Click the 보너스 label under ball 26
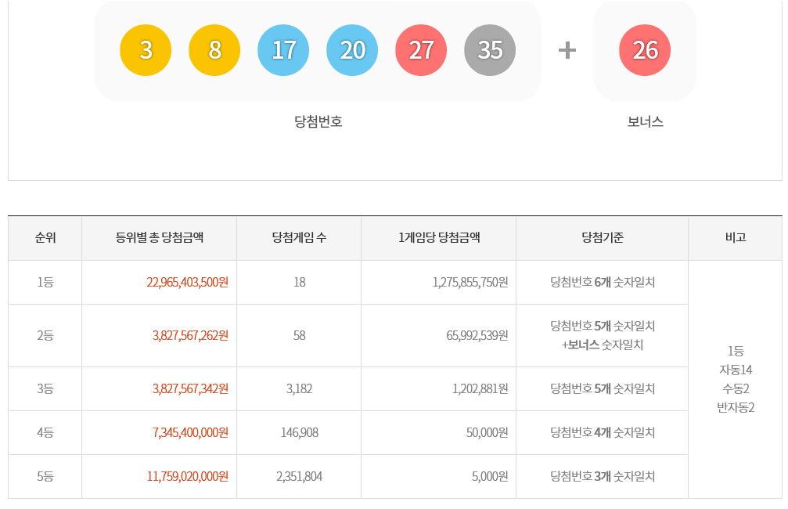Viewport: 788px width, 509px height. (x=645, y=122)
